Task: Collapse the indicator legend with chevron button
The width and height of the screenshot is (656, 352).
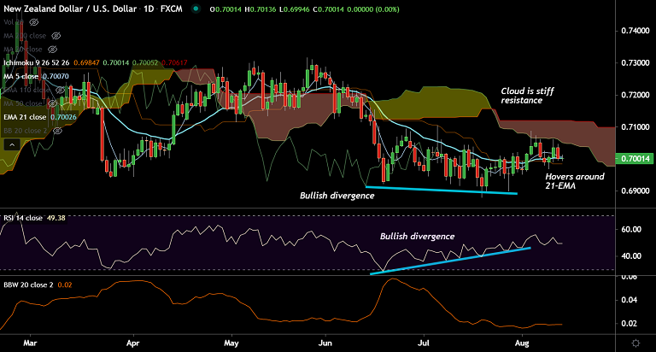Action: [12, 145]
